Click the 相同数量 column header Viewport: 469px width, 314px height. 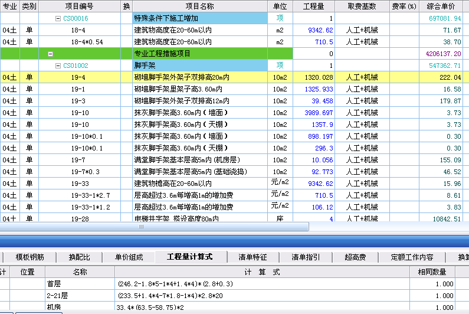432,272
